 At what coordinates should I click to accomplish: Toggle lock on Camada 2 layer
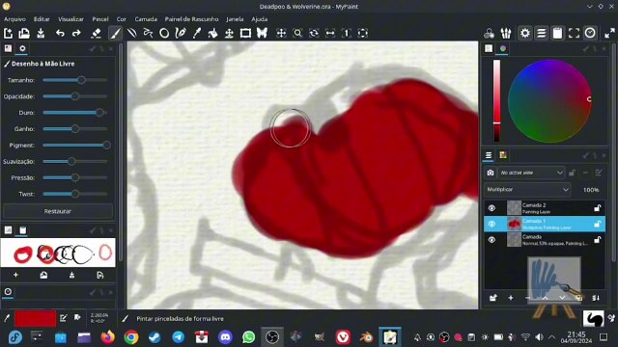pyautogui.click(x=598, y=208)
